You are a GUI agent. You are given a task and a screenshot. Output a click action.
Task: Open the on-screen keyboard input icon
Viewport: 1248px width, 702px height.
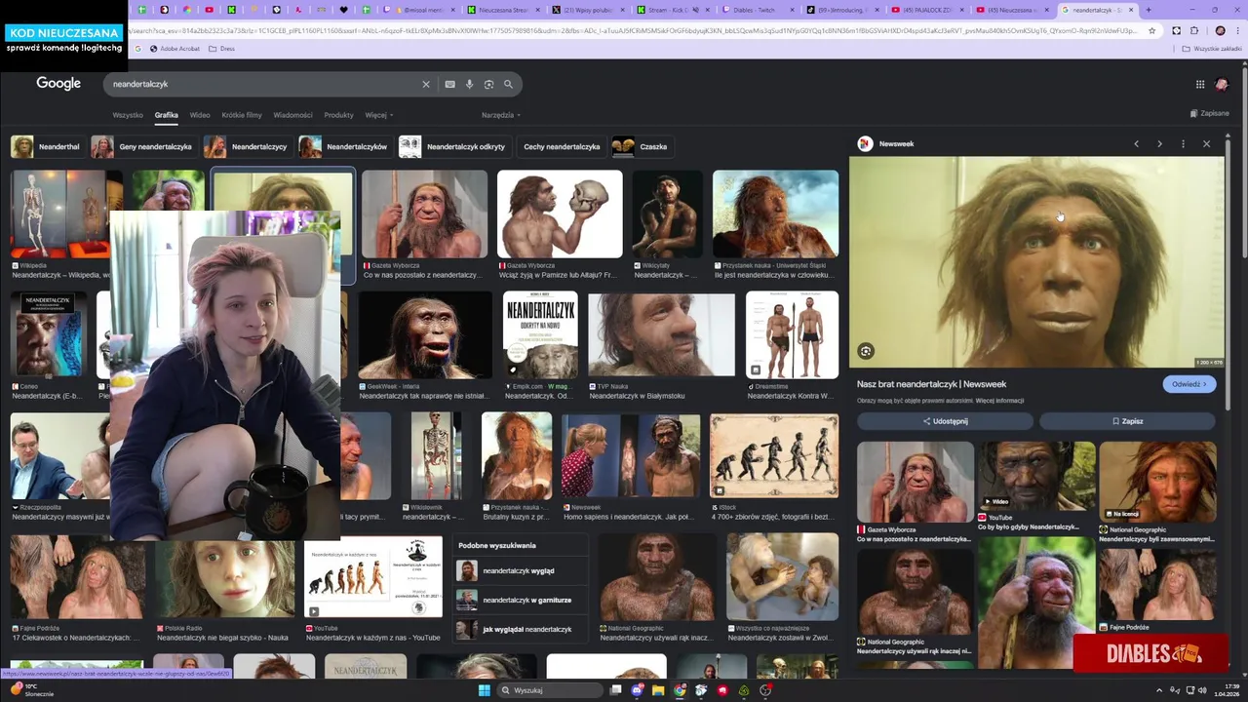(449, 84)
